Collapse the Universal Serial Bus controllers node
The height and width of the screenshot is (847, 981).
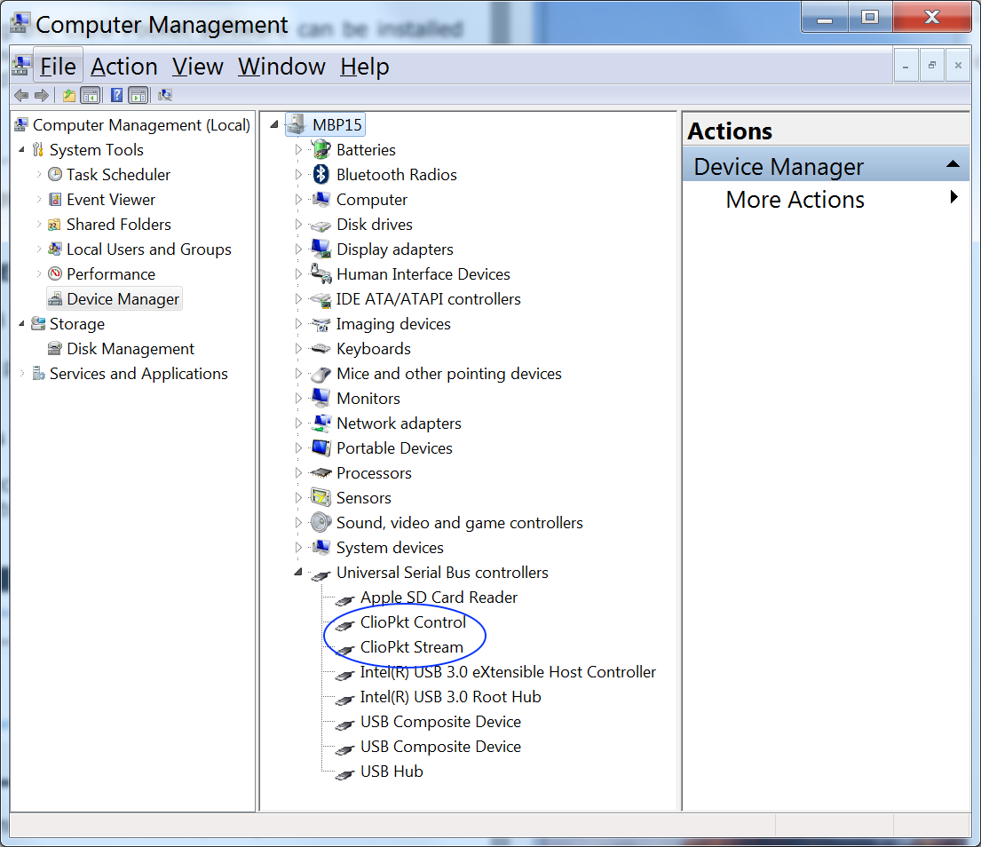pos(298,572)
